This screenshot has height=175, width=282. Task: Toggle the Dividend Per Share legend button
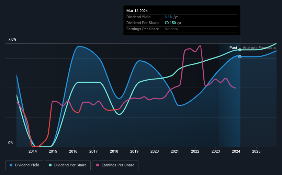pyautogui.click(x=68, y=165)
